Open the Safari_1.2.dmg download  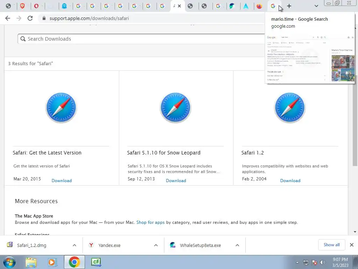click(31, 245)
